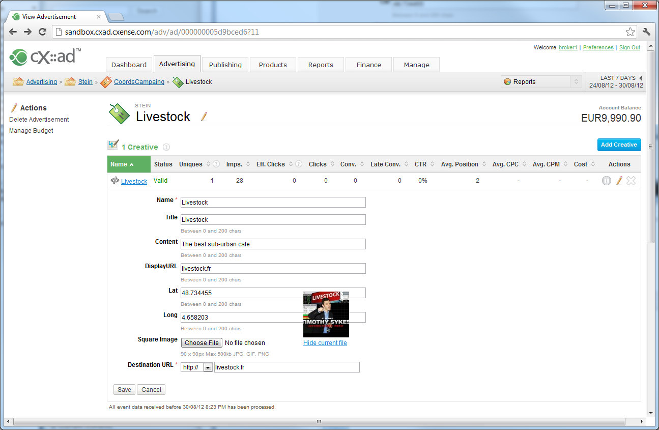The image size is (659, 430).
Task: Pause the Livestock creative
Action: click(606, 181)
